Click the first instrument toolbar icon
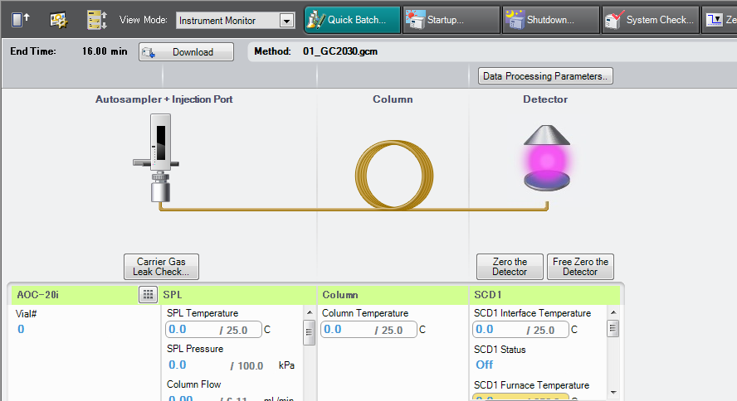The height and width of the screenshot is (401, 737). pyautogui.click(x=21, y=20)
